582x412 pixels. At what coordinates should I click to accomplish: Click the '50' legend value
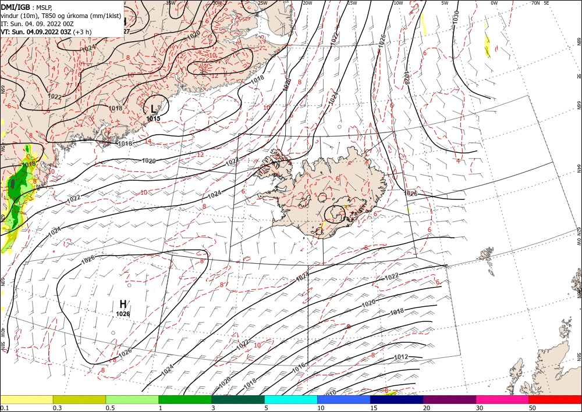[533, 408]
